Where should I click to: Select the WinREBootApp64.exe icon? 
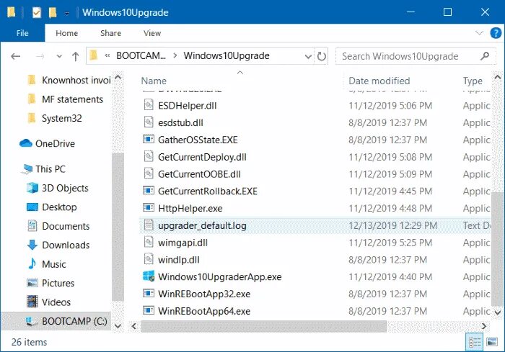(149, 310)
